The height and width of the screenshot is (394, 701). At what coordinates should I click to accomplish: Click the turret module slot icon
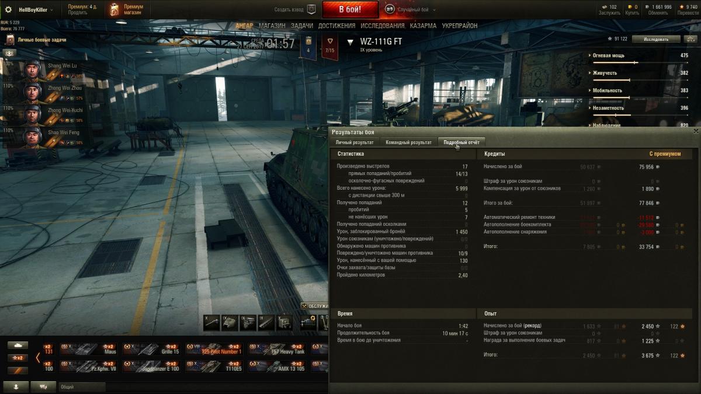230,322
